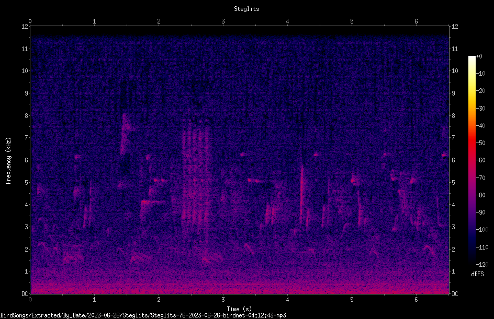Viewport: 494px width, 319px height.
Task: Click the "-90" color bar label
Action: [x=480, y=212]
